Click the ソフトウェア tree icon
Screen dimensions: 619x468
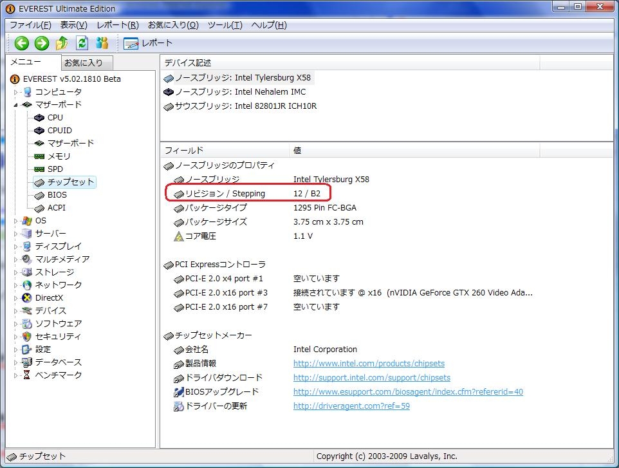coord(26,324)
